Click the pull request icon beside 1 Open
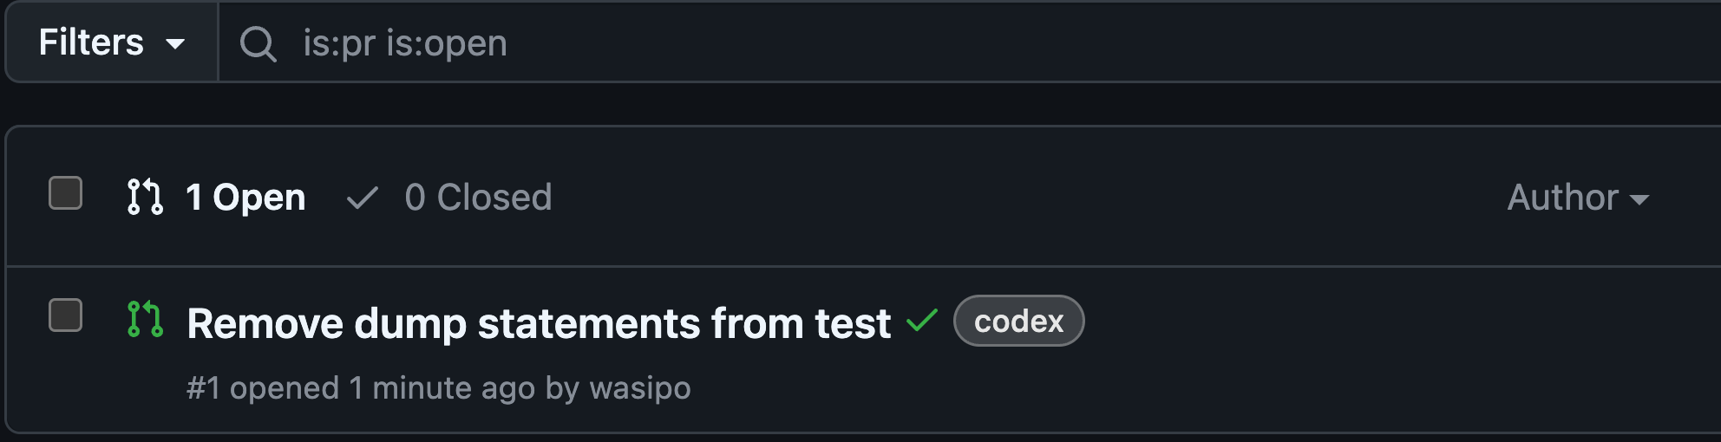 [145, 197]
